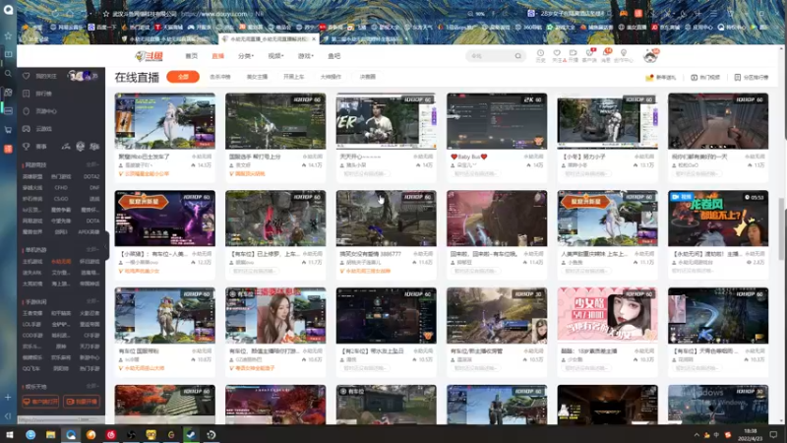Expand 全部 next to 网游竞技 section
787x443 pixels.
coord(92,164)
